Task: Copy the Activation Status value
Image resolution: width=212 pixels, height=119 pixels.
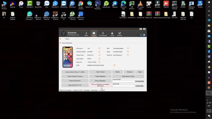Action: [99, 52]
